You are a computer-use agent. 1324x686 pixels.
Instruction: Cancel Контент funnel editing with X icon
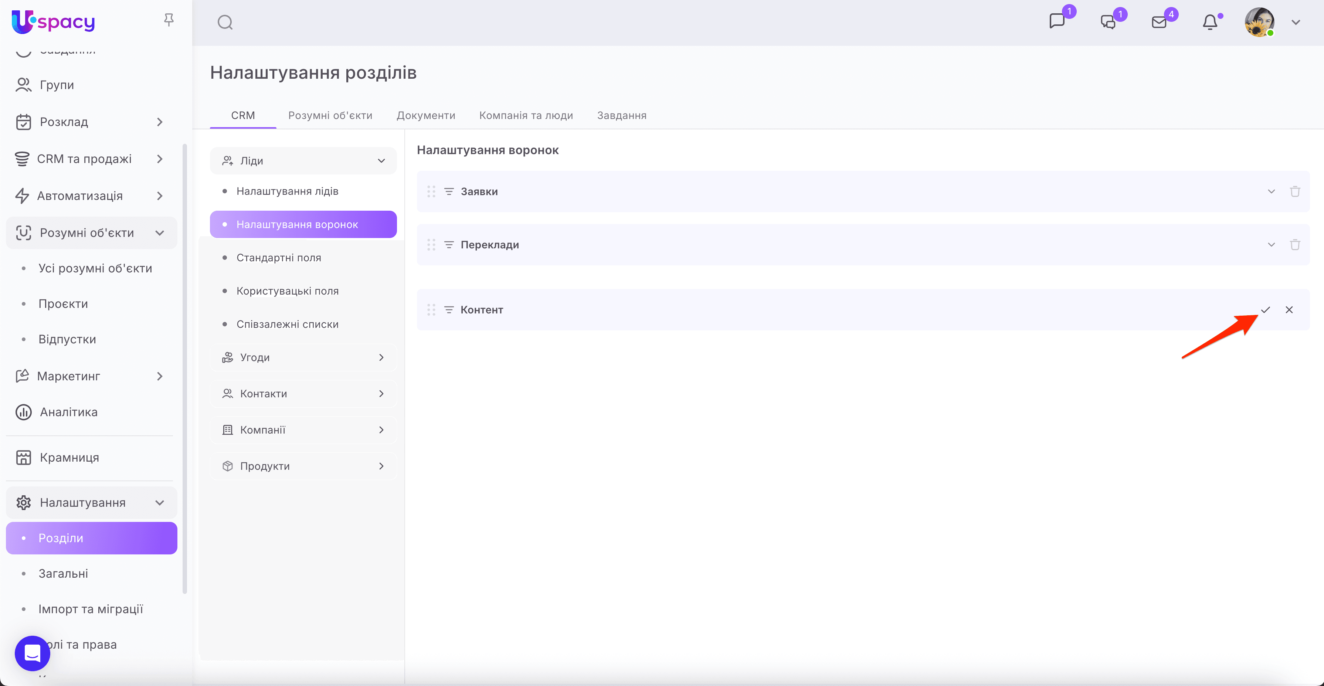[1289, 310]
